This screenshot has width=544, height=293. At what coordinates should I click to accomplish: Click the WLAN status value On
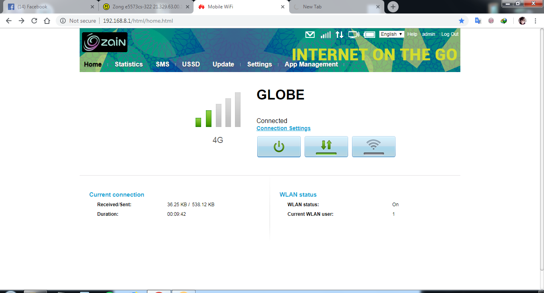395,205
